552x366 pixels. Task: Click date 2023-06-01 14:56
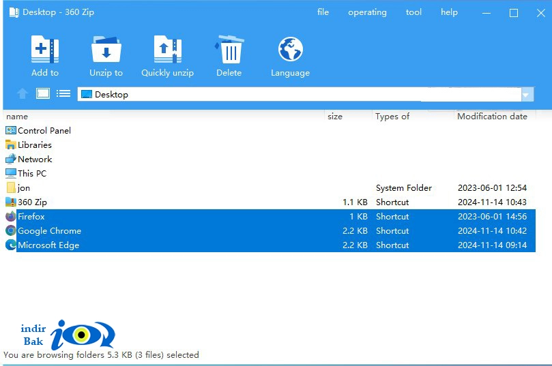[492, 216]
